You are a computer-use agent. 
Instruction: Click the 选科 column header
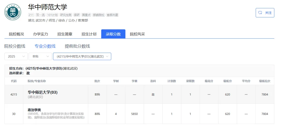153,81
